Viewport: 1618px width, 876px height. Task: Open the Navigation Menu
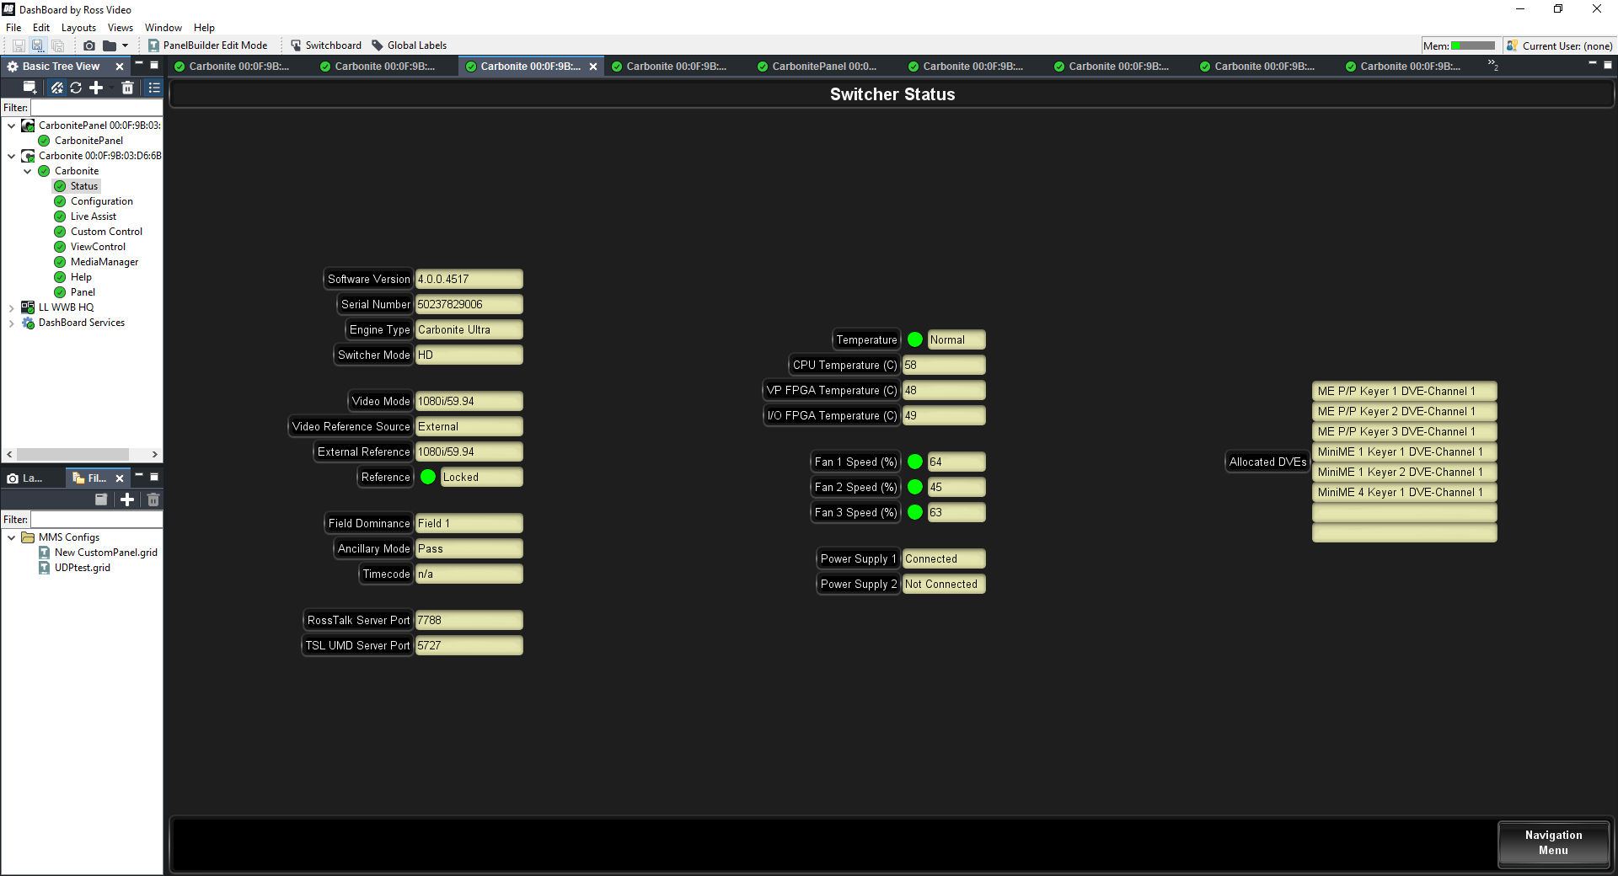(1554, 843)
